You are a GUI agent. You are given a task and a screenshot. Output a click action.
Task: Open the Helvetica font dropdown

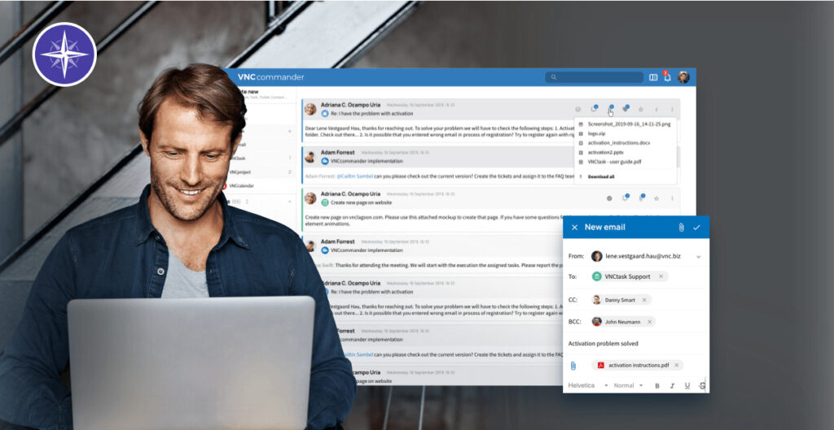pos(588,385)
